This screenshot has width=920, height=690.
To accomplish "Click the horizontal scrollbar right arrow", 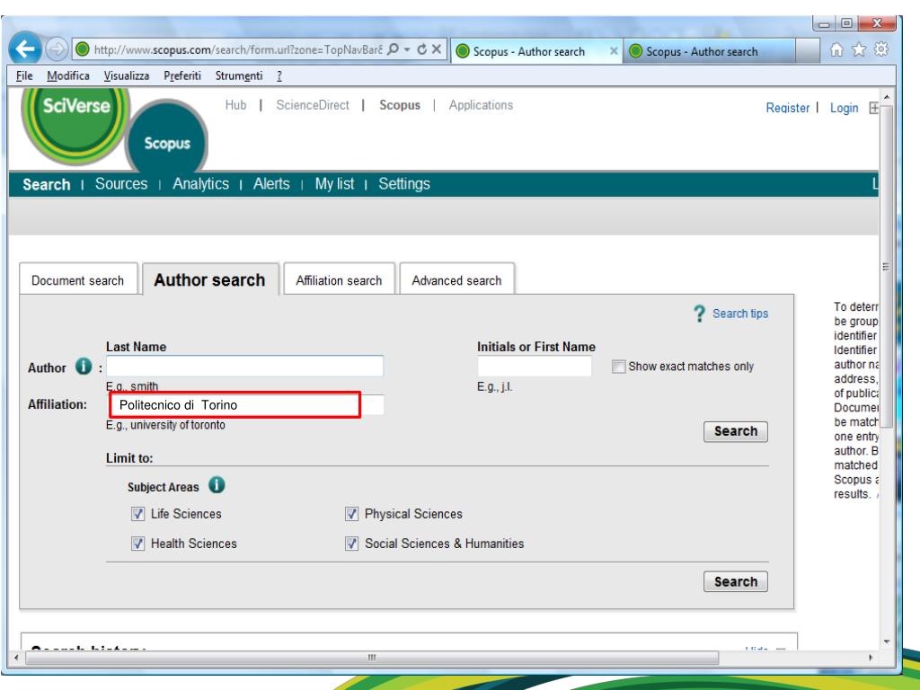I will click(x=871, y=658).
